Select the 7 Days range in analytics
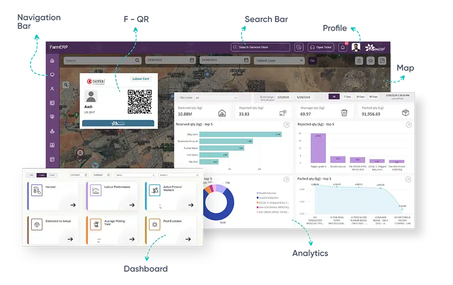This screenshot has width=453, height=285. [x=347, y=97]
